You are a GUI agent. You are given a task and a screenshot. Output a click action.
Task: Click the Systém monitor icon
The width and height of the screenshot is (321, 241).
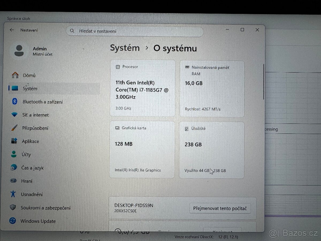15,88
